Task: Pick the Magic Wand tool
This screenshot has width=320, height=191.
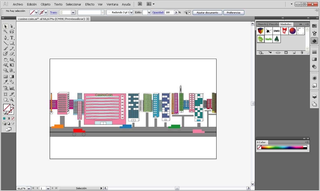Action: (5, 32)
